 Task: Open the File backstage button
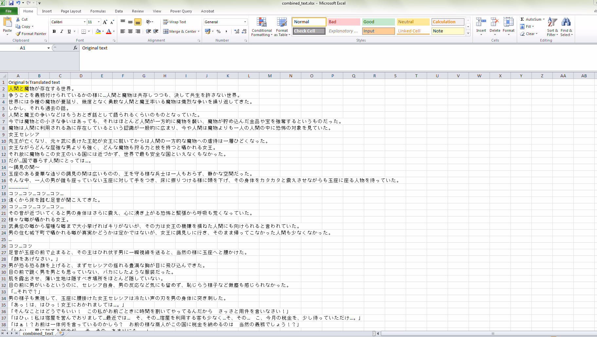pos(9,11)
